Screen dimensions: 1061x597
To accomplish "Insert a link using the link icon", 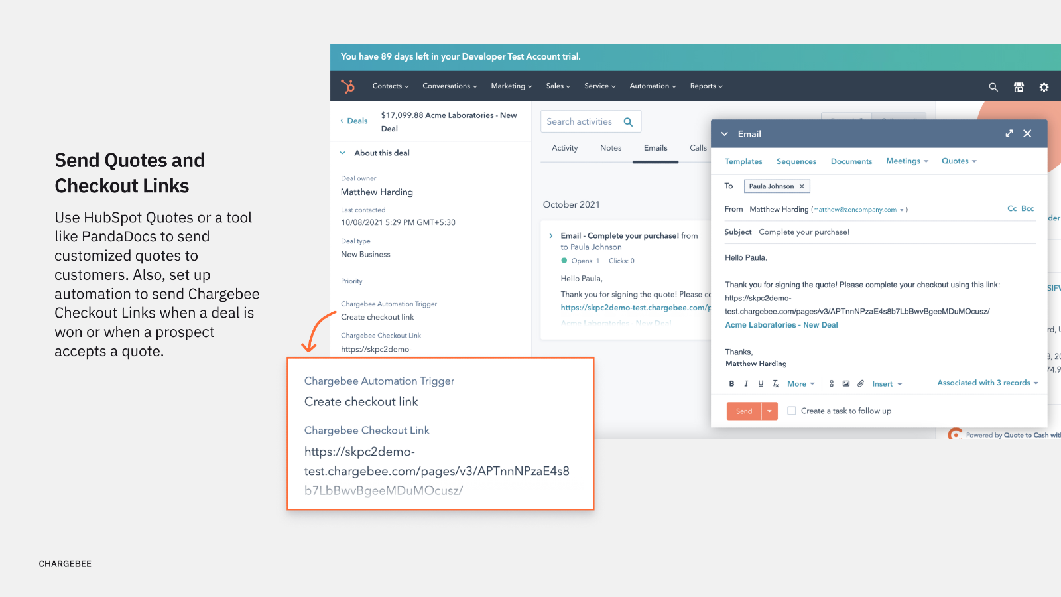I will (832, 384).
